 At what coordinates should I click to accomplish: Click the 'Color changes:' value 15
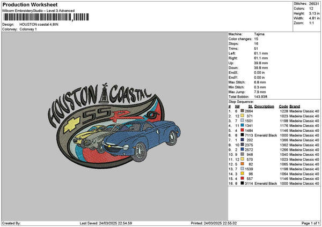[256, 39]
